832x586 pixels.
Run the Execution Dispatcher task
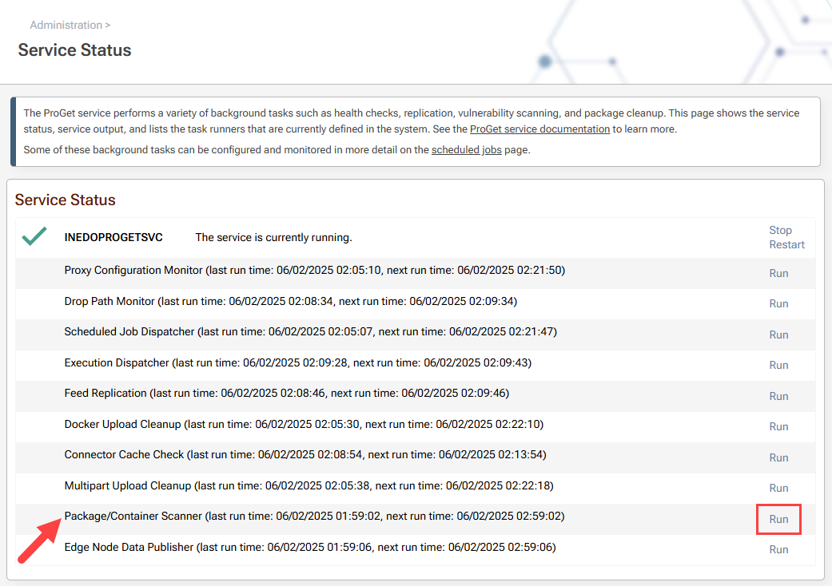click(x=778, y=365)
